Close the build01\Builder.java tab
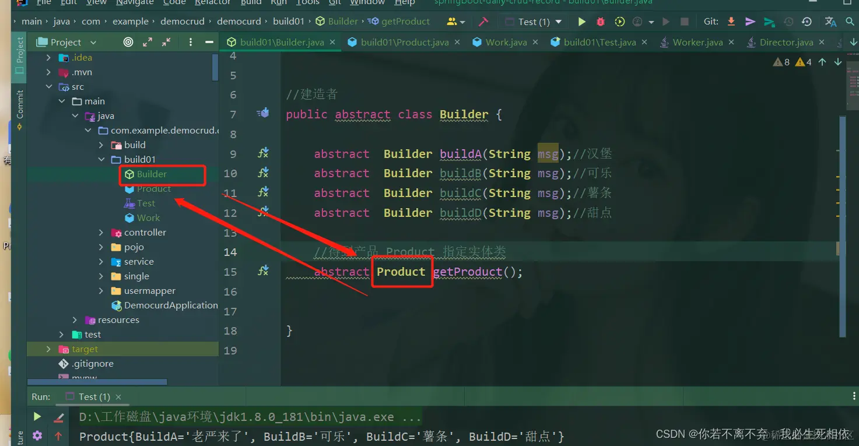859x446 pixels. point(332,42)
